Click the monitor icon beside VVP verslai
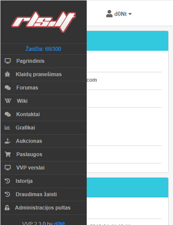 [8, 168]
